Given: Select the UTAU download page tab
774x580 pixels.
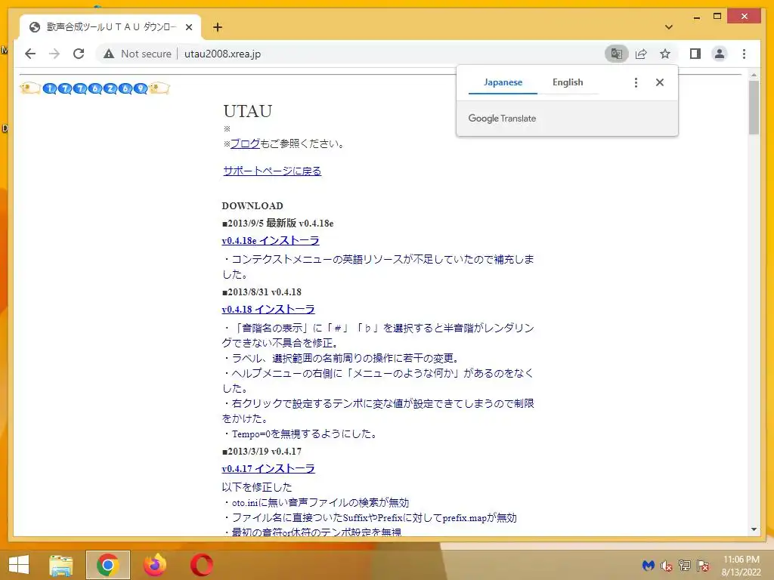Looking at the screenshot, I should (110, 27).
